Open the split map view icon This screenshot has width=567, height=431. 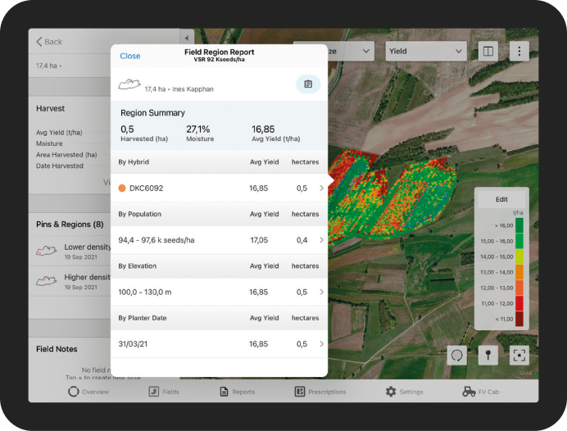click(x=488, y=51)
